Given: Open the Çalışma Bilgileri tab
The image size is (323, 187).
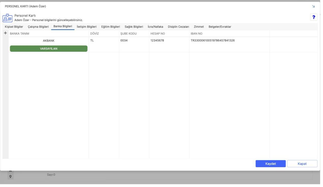Looking at the screenshot, I should pyautogui.click(x=38, y=27).
